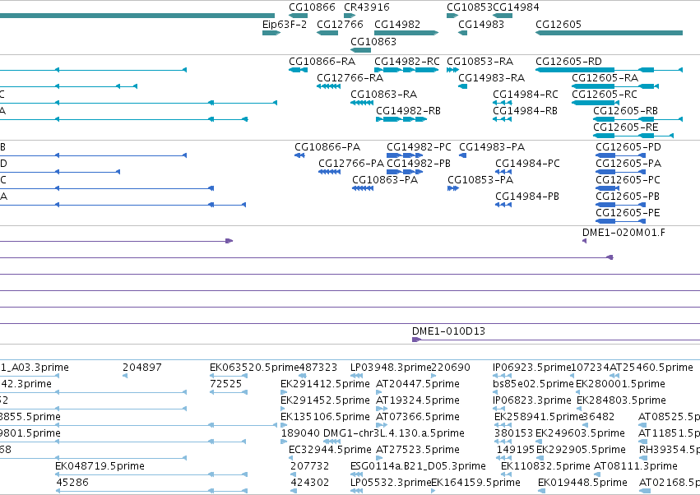Viewport: 700px width, 495px height.
Task: Click transcript CG12605-RC
Action: point(605,95)
